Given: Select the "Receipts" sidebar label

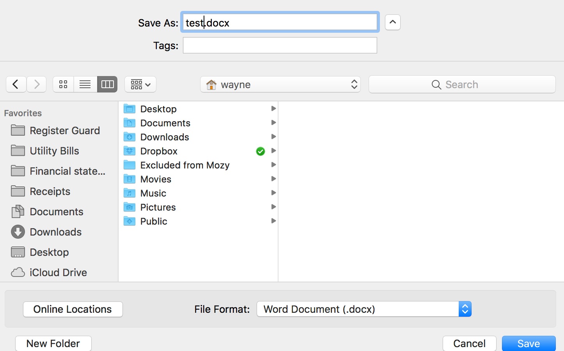Looking at the screenshot, I should 50,191.
